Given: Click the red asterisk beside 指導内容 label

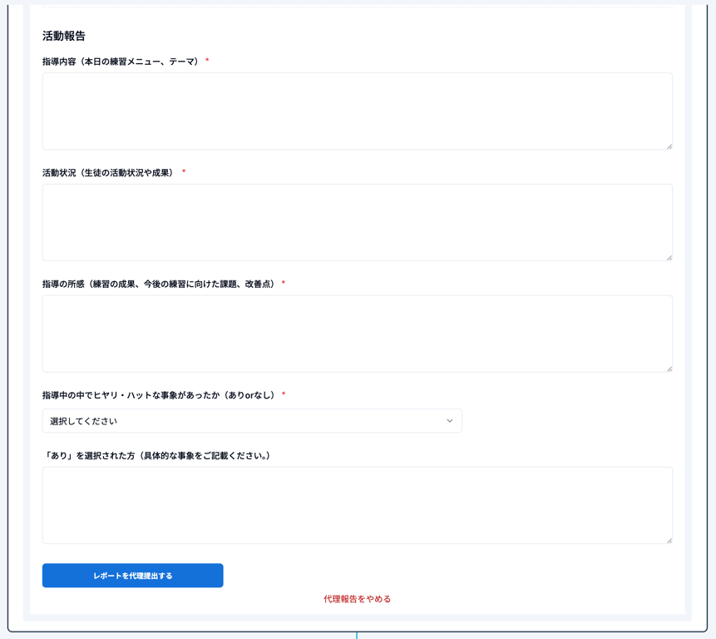Looking at the screenshot, I should 207,62.
